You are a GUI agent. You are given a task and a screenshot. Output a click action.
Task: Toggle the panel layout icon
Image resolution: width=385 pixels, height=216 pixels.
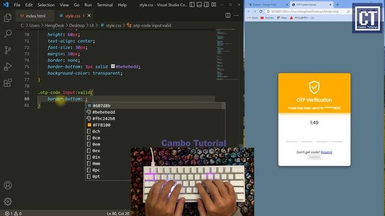(199, 5)
